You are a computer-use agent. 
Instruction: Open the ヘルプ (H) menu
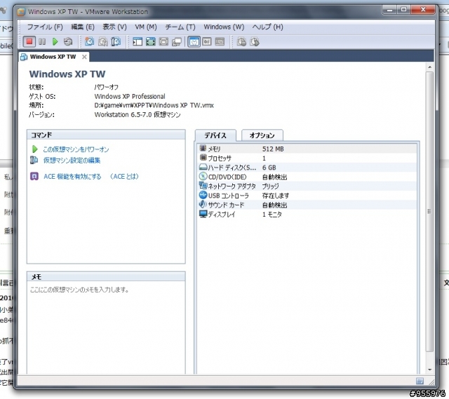pyautogui.click(x=267, y=27)
